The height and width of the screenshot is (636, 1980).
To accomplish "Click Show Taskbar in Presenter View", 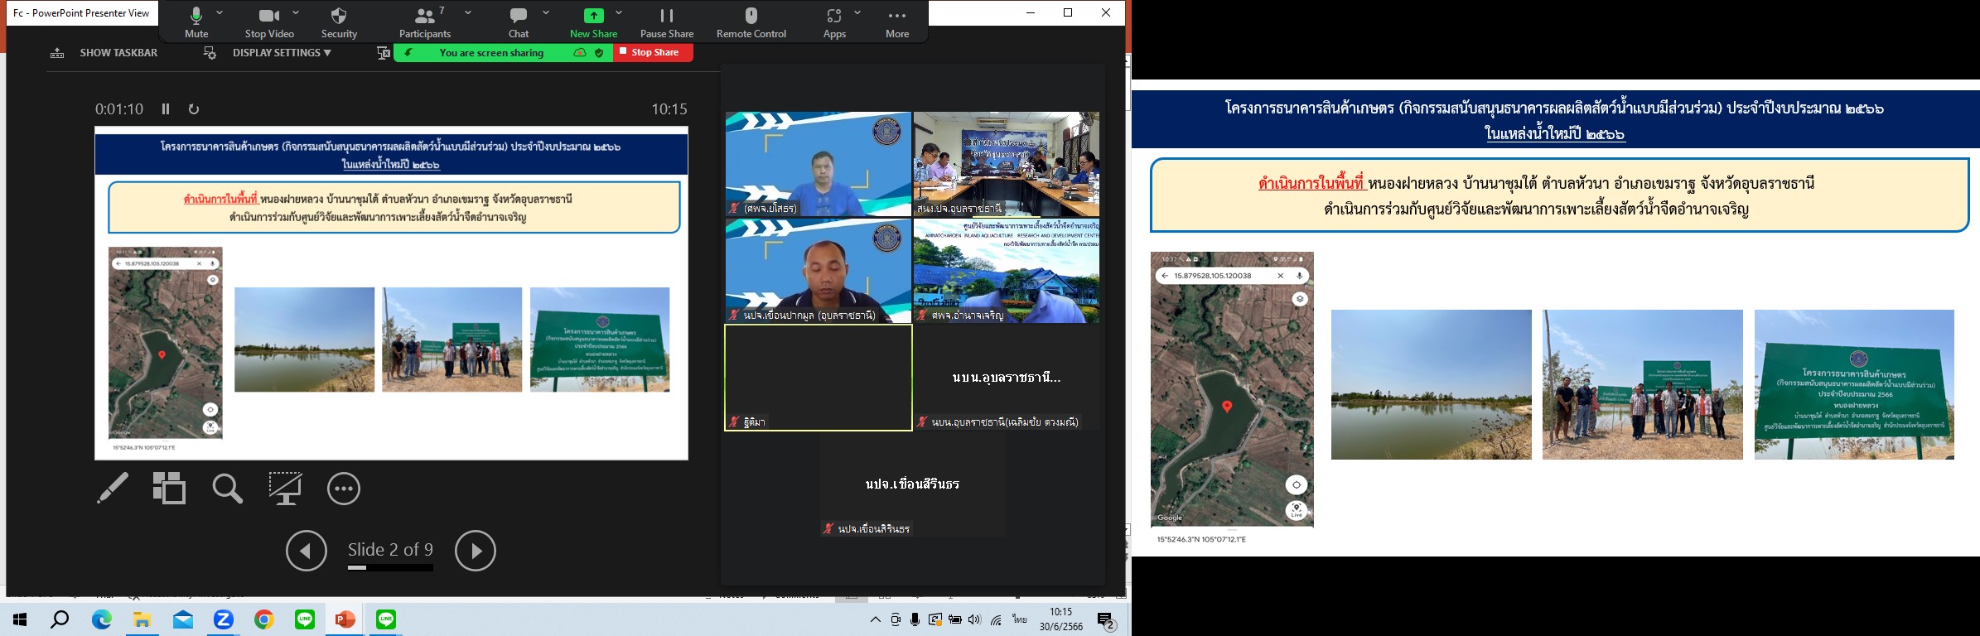I will point(104,53).
